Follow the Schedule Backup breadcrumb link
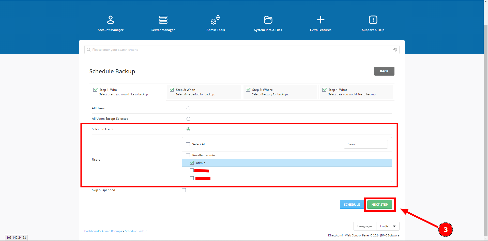This screenshot has width=488, height=241. pyautogui.click(x=136, y=231)
